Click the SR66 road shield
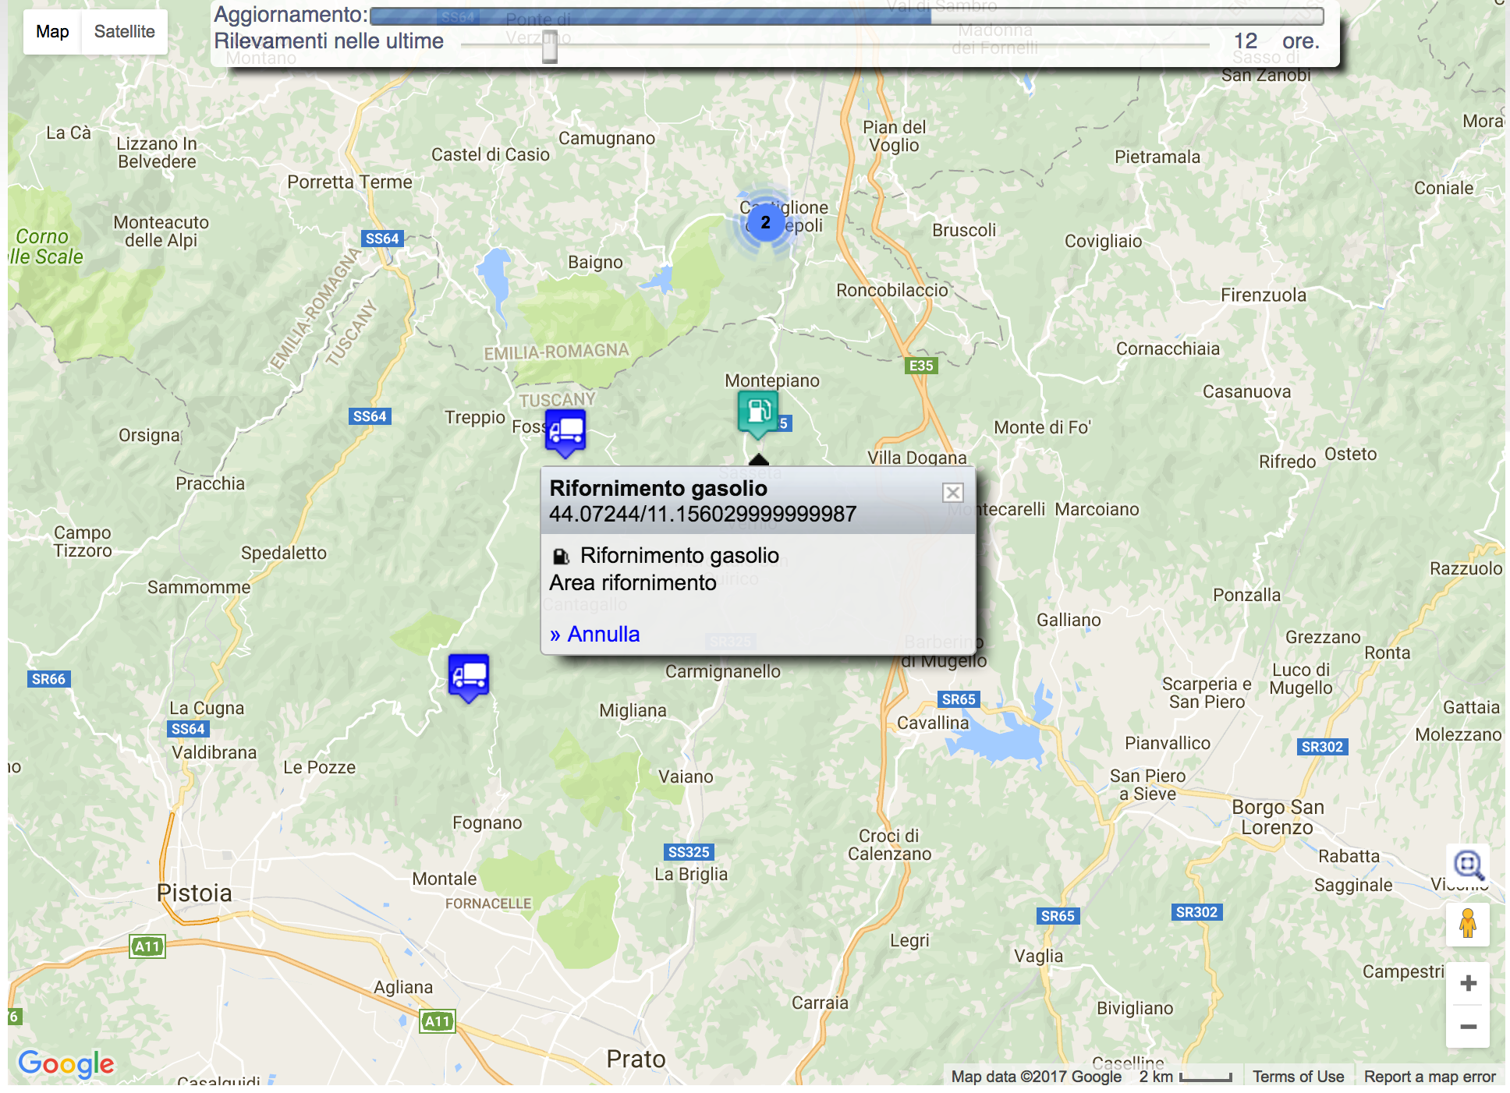Image resolution: width=1510 pixels, height=1093 pixels. [x=48, y=679]
